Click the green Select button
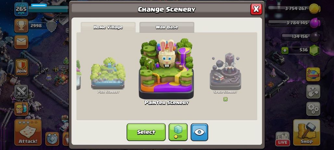334x150 pixels. click(146, 132)
